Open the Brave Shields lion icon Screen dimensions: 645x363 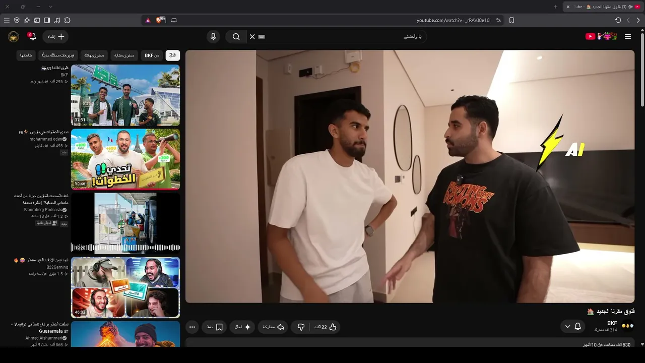pyautogui.click(x=160, y=20)
